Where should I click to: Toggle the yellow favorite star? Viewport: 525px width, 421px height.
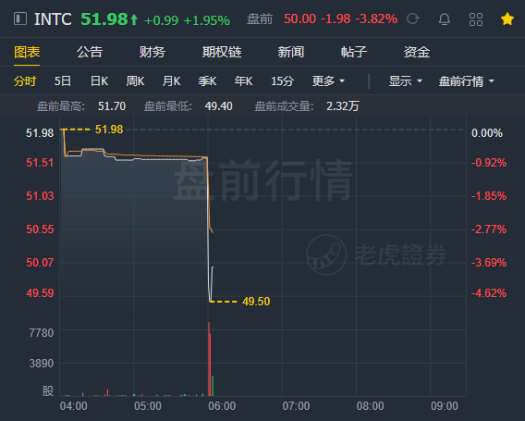(507, 19)
